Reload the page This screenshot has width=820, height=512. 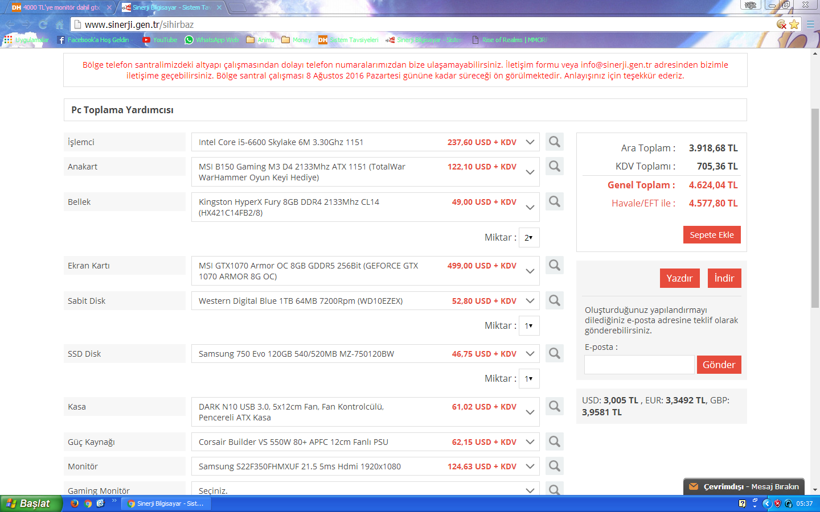(43, 24)
